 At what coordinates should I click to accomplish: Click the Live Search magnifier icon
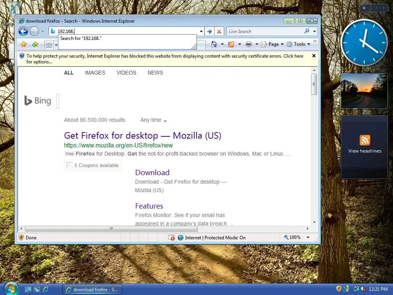click(307, 31)
